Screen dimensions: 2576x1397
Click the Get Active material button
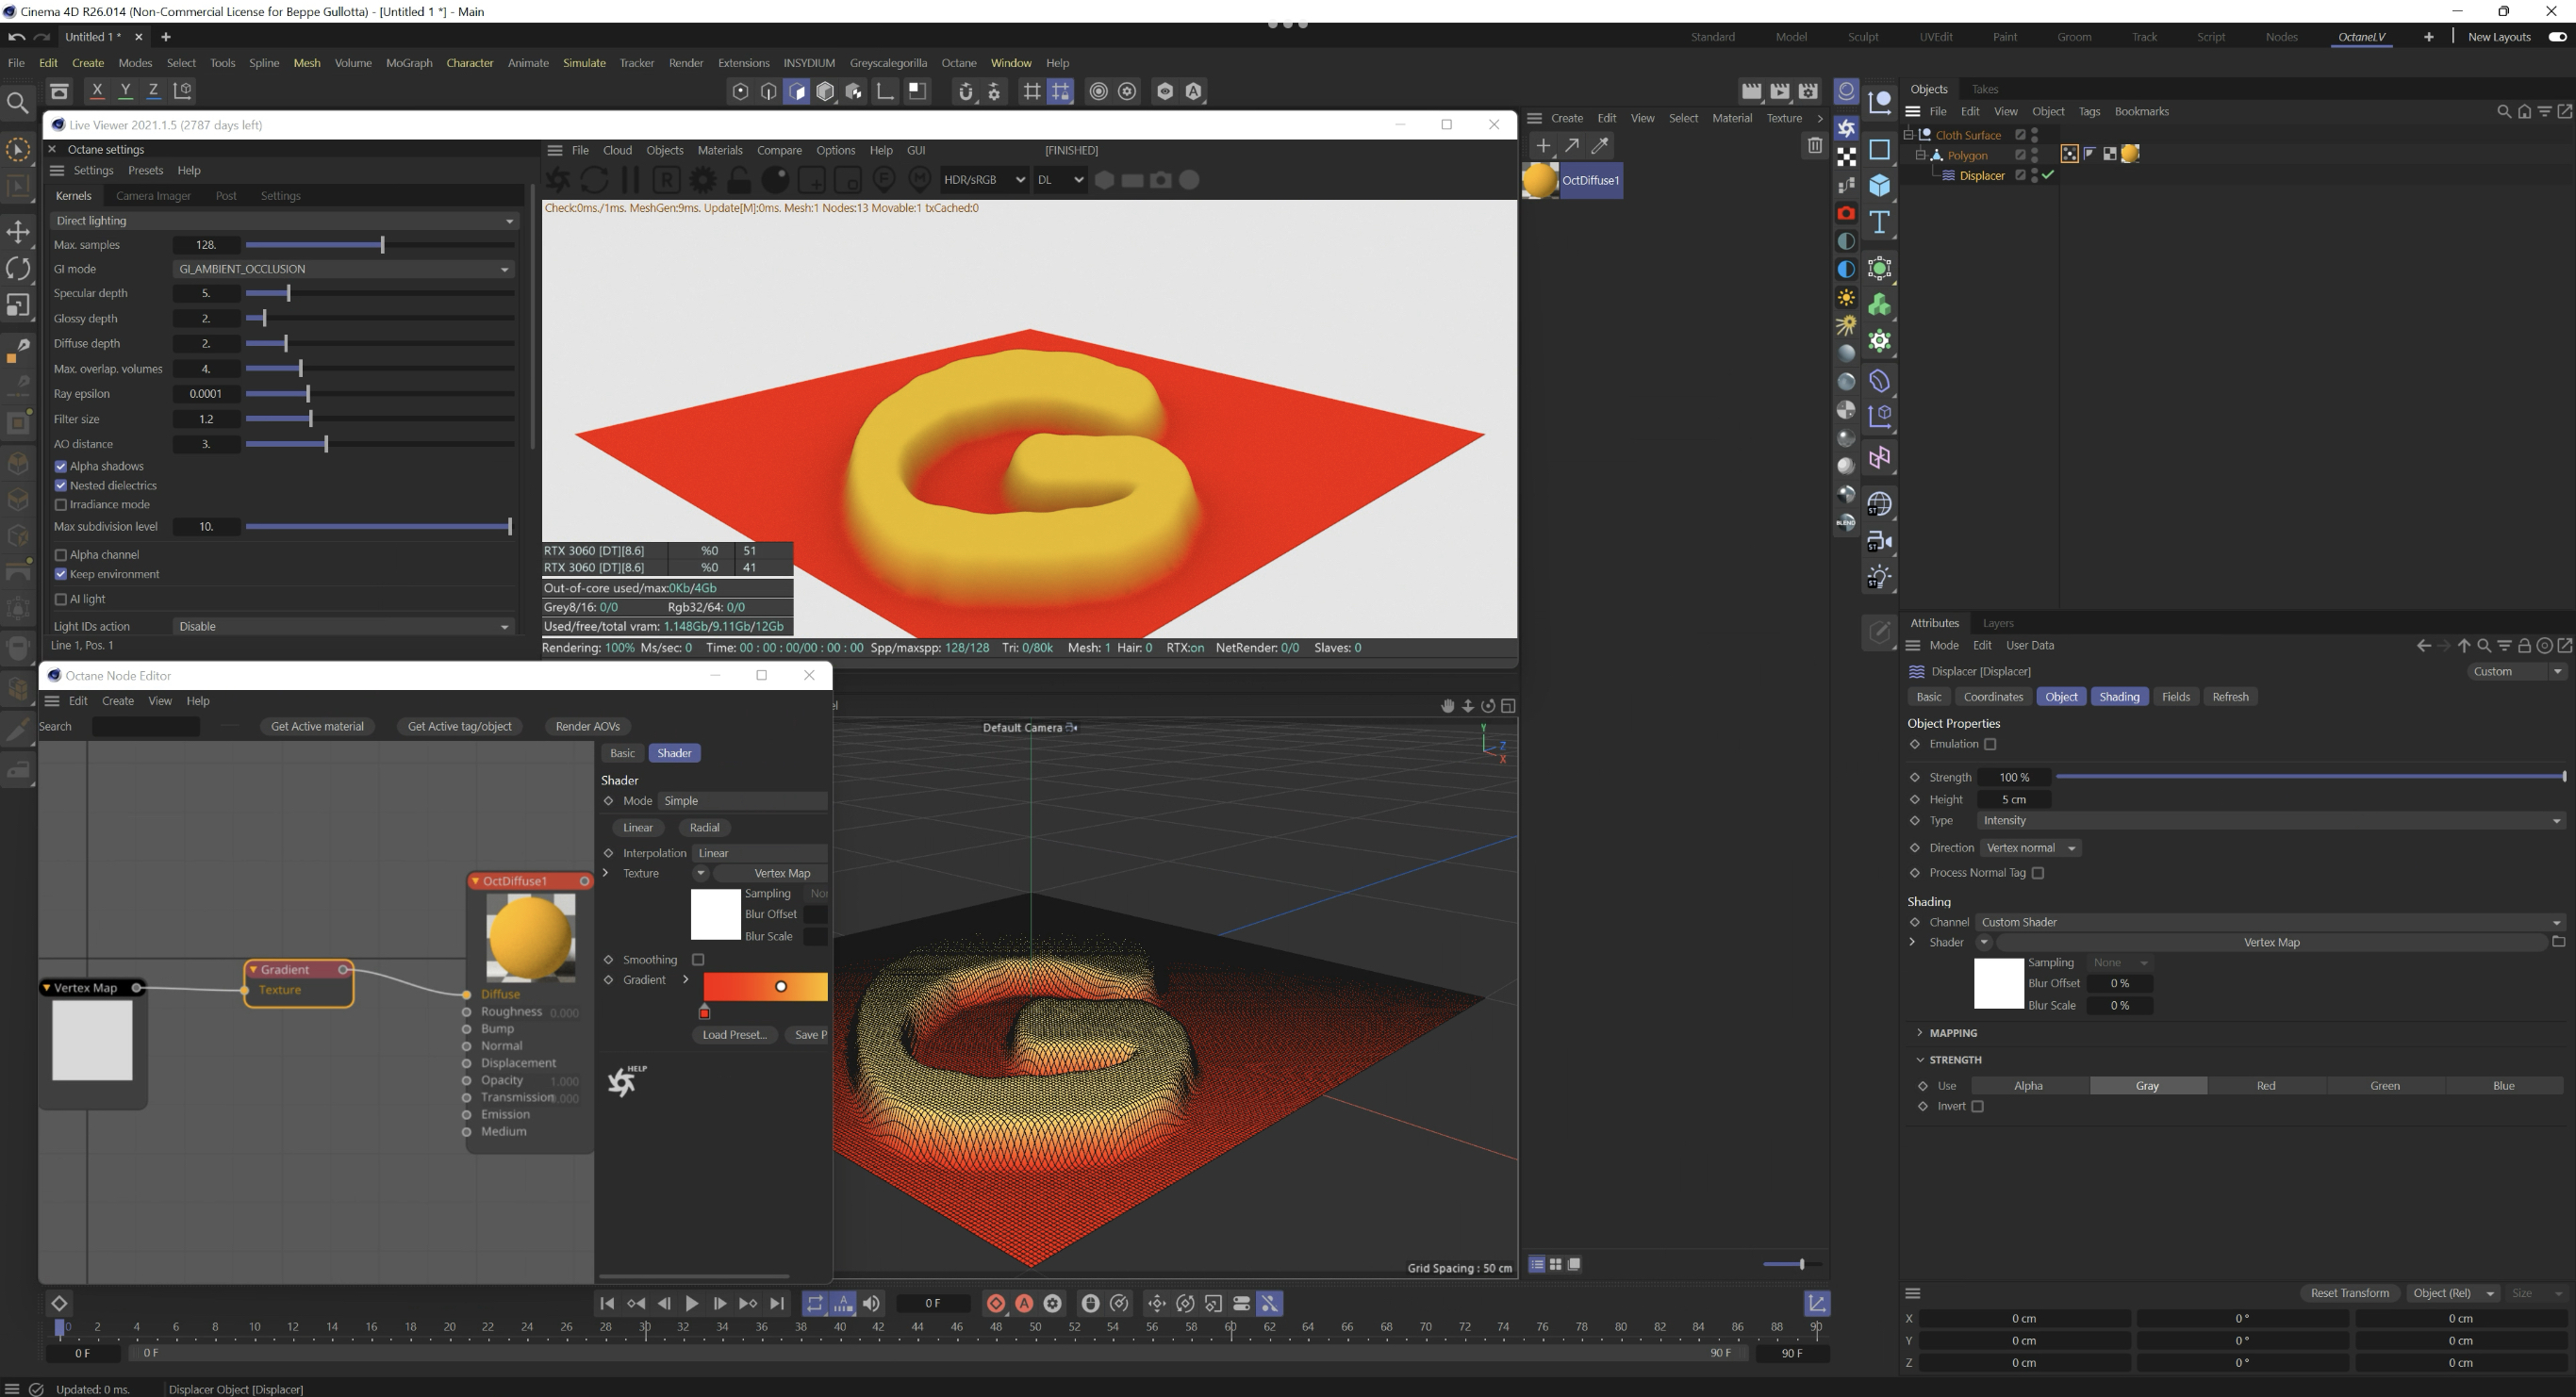point(317,727)
